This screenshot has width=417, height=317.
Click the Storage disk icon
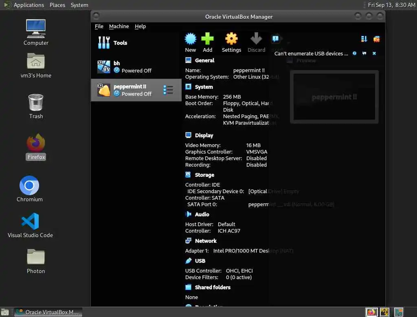(x=188, y=175)
